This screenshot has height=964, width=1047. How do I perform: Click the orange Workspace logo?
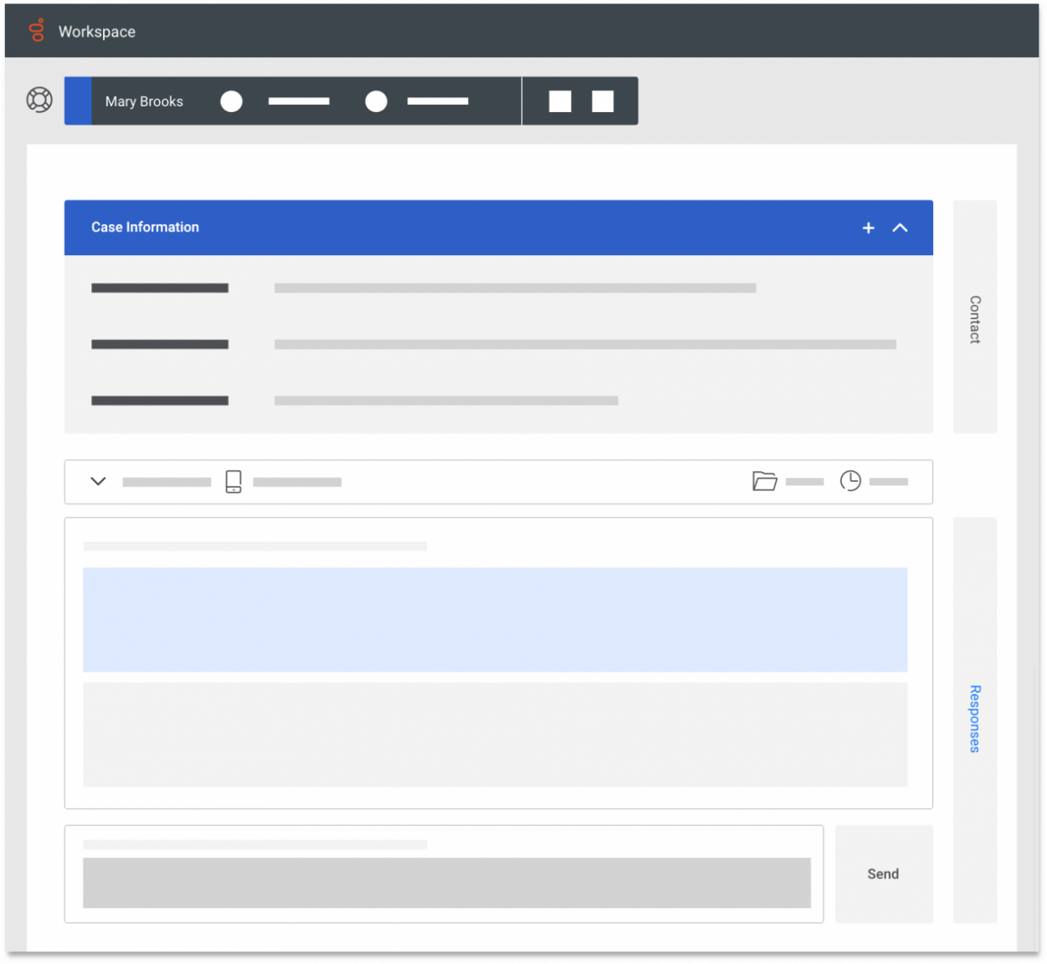point(37,31)
